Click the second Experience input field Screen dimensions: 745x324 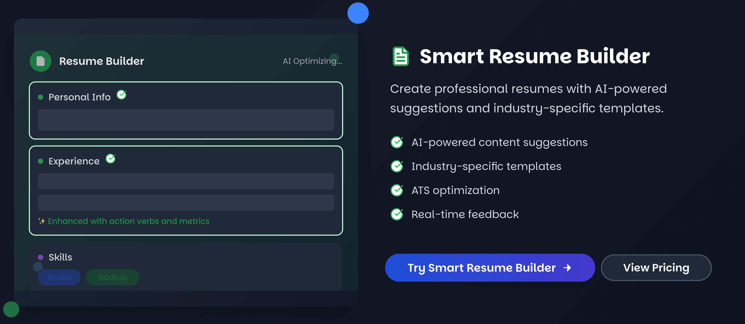pyautogui.click(x=186, y=202)
